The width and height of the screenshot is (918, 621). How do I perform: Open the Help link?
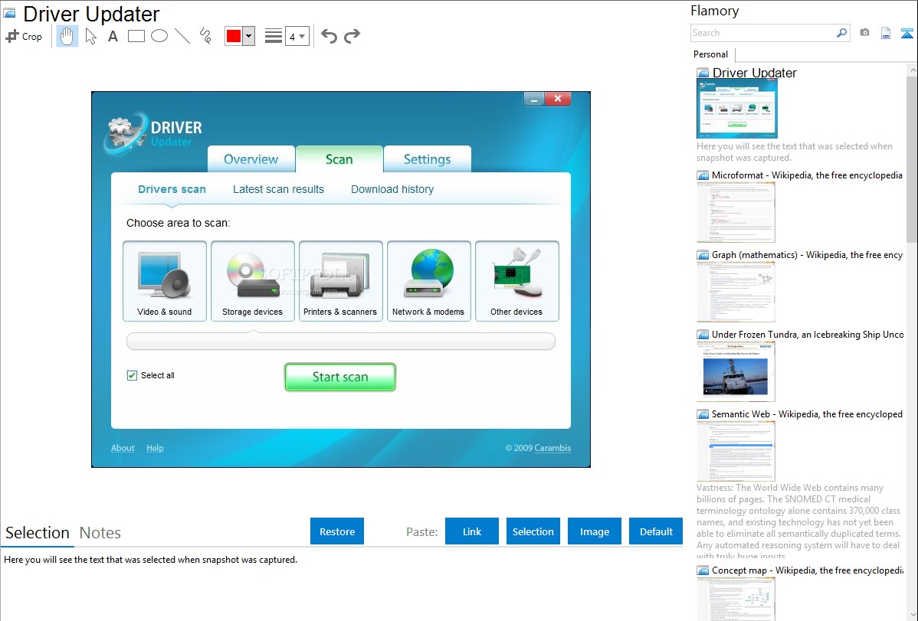(155, 448)
